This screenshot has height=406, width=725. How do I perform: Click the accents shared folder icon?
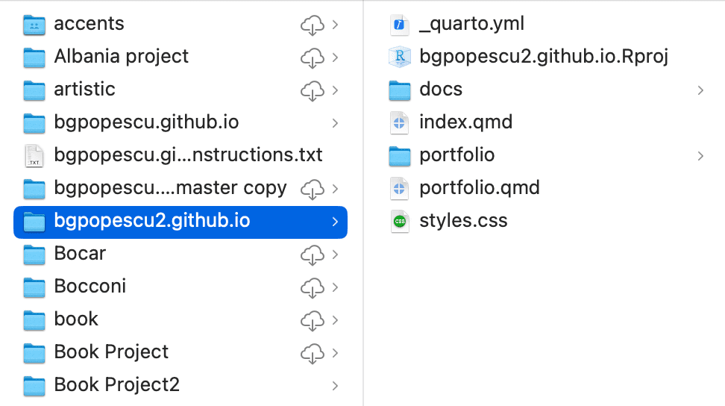tap(34, 25)
